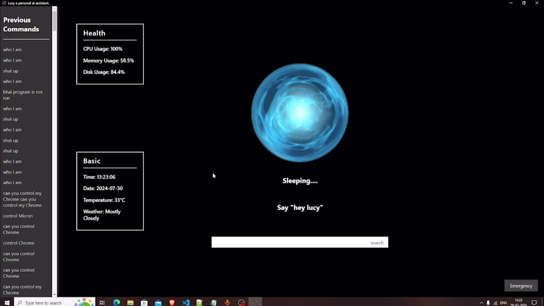Click the Basic panel heading
The height and width of the screenshot is (306, 544).
point(91,161)
